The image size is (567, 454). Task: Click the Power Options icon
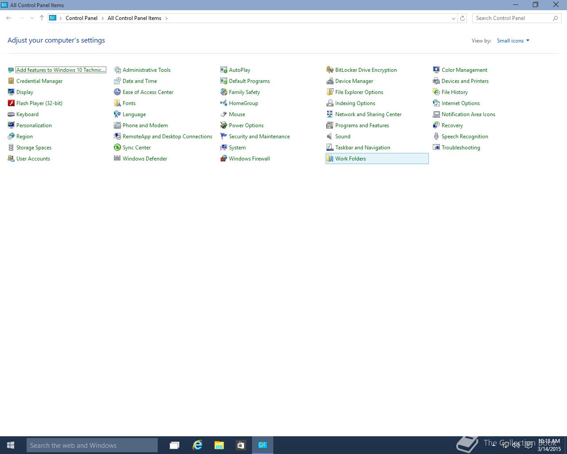(224, 125)
